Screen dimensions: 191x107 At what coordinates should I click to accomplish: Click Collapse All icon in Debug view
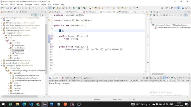[x=151, y=15]
